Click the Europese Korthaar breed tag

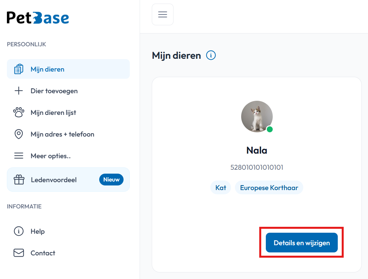269,187
